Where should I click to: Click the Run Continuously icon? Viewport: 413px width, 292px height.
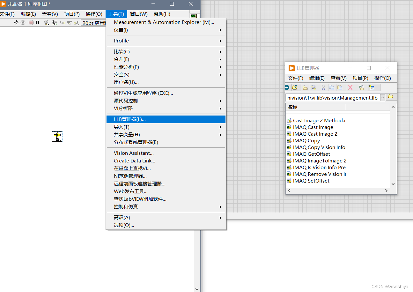(x=23, y=23)
